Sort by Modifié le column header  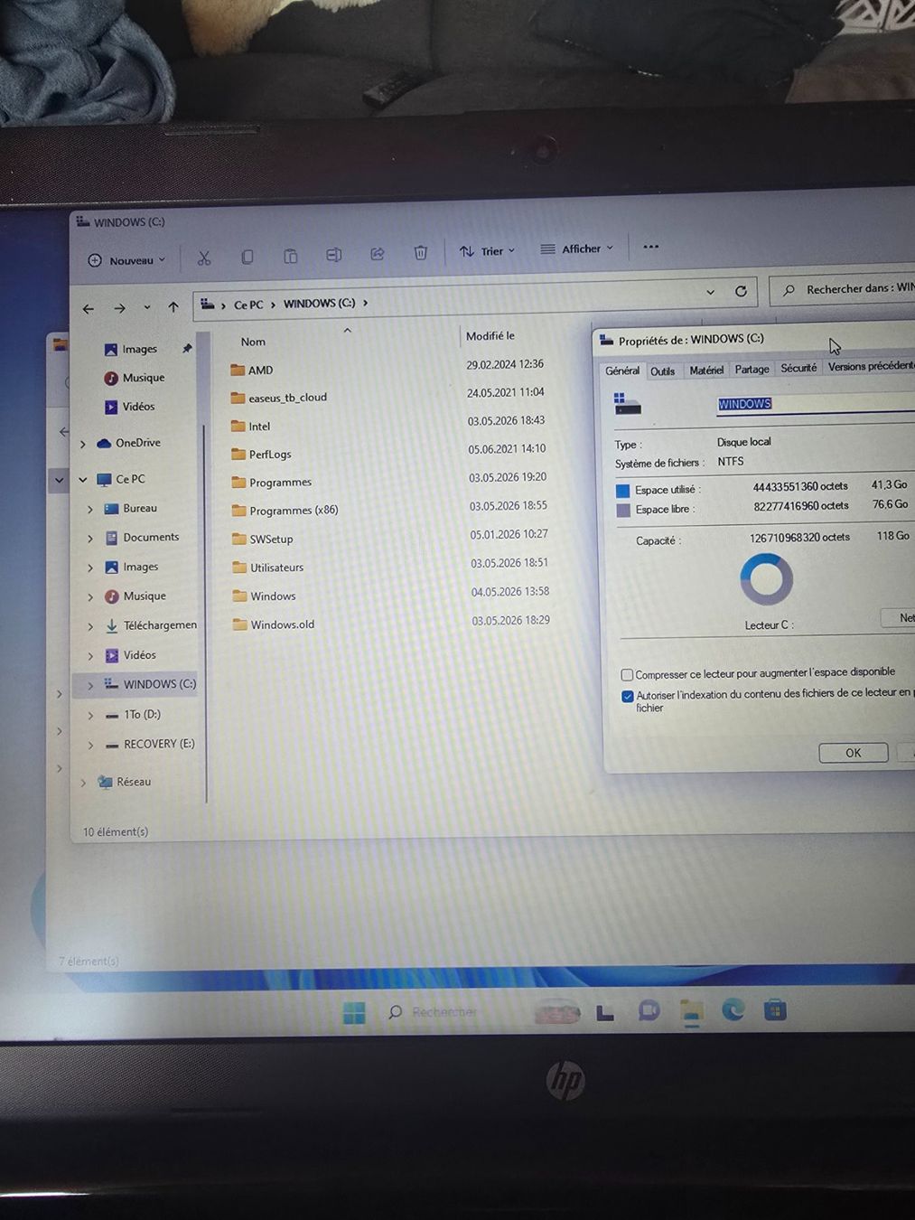(490, 336)
